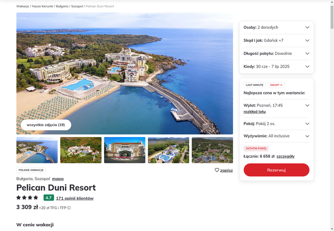Click the green 4.7 rating badge
334x231 pixels.
point(48,198)
